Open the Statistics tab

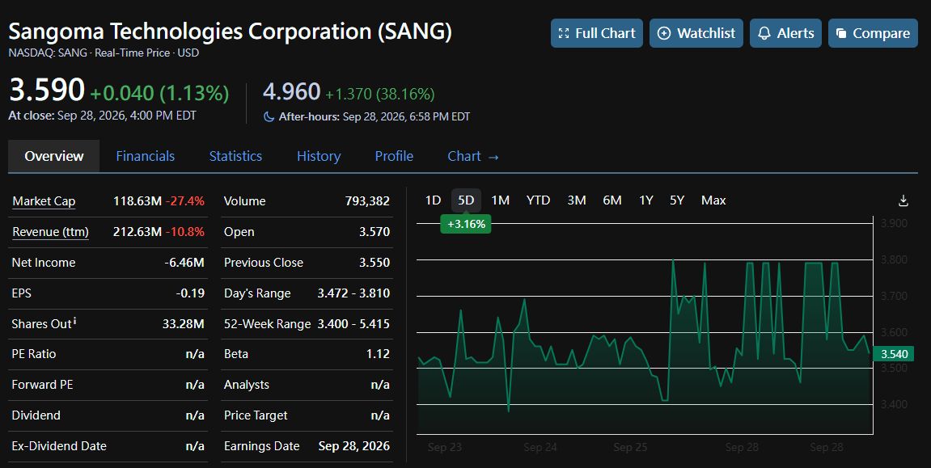click(235, 156)
